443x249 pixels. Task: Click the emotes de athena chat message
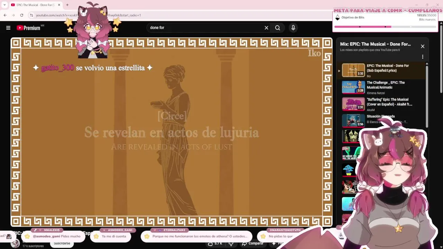196,237
